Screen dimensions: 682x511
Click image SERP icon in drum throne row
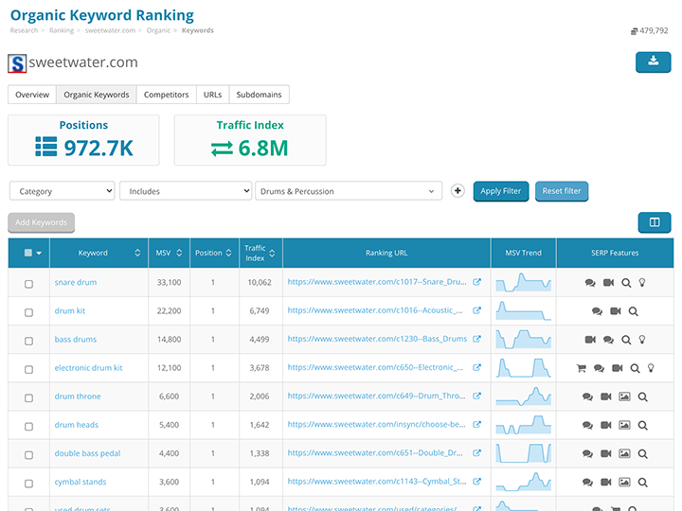[x=624, y=396]
